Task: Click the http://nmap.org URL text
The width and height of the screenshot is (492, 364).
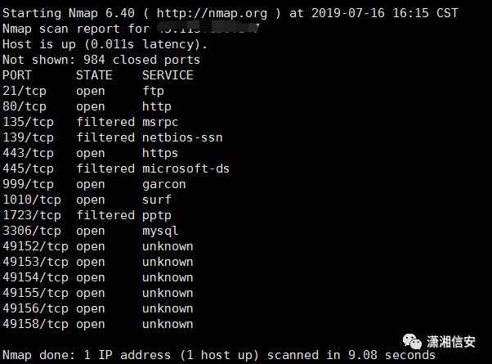Action: point(212,14)
